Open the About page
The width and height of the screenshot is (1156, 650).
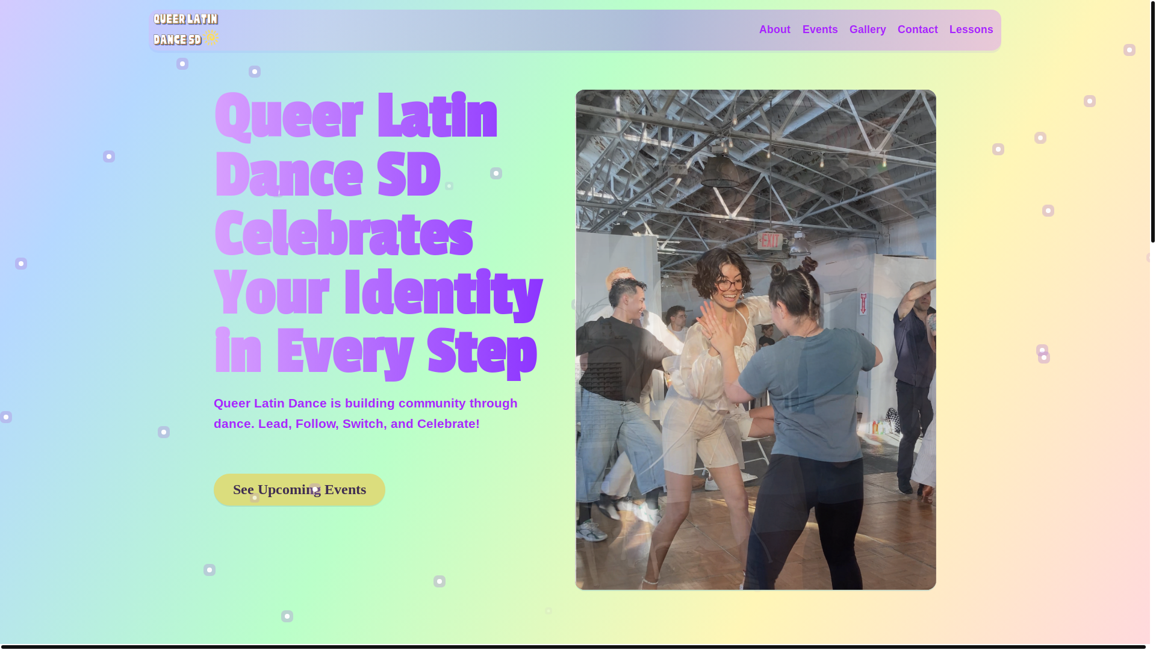click(774, 29)
